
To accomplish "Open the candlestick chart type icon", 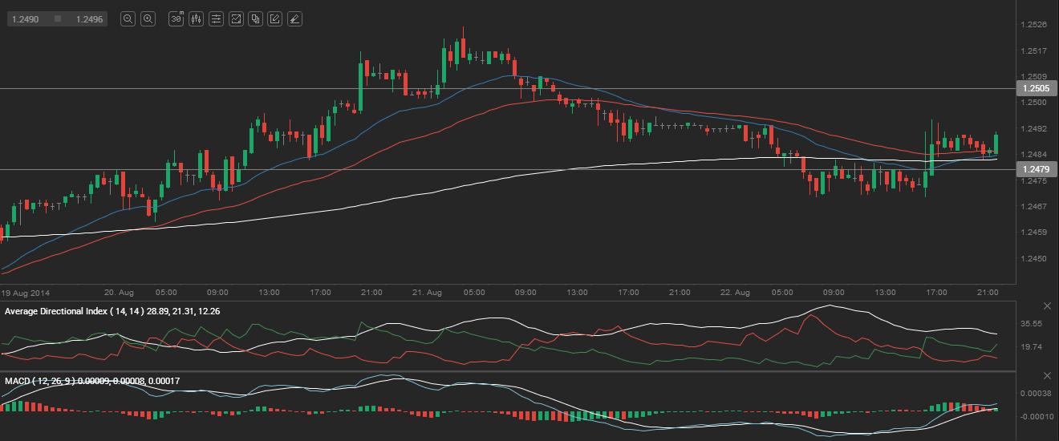I will [x=196, y=19].
